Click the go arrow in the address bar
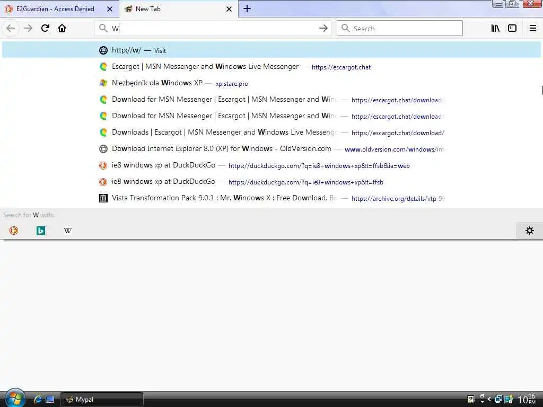The width and height of the screenshot is (543, 407). tap(323, 29)
